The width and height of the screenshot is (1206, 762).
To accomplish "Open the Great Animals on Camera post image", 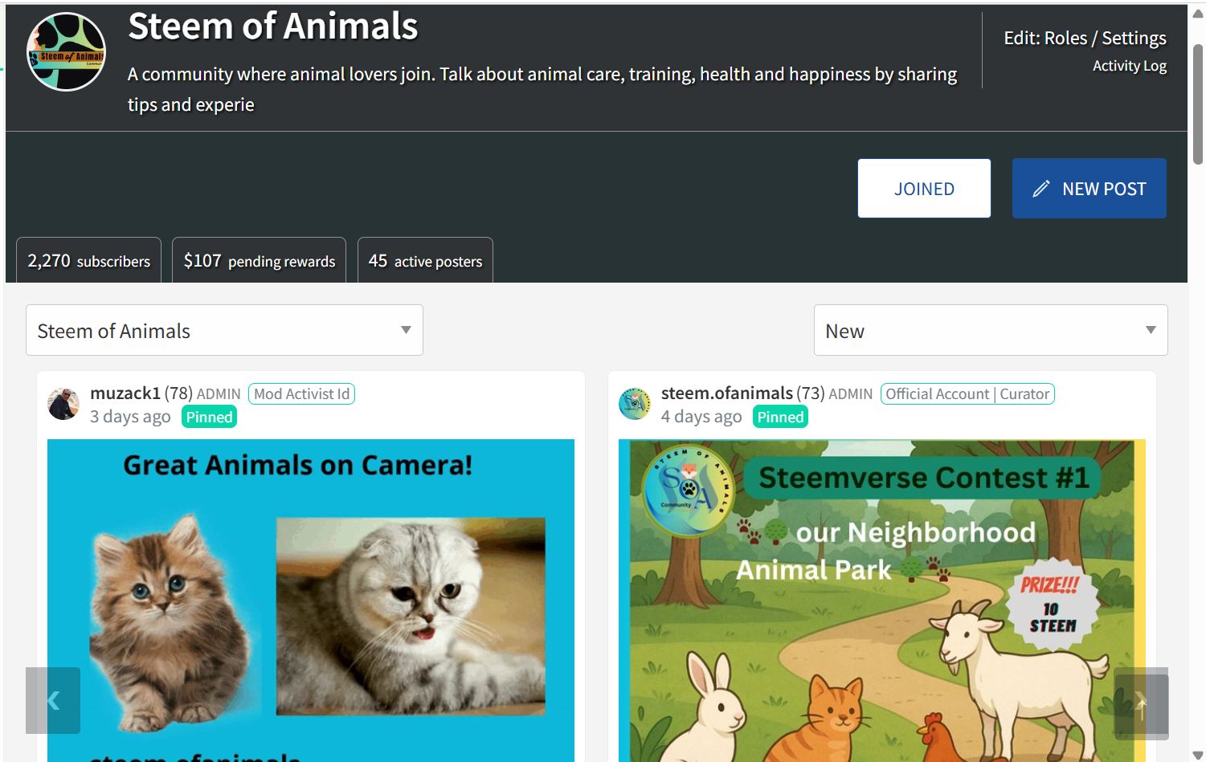I will click(311, 601).
